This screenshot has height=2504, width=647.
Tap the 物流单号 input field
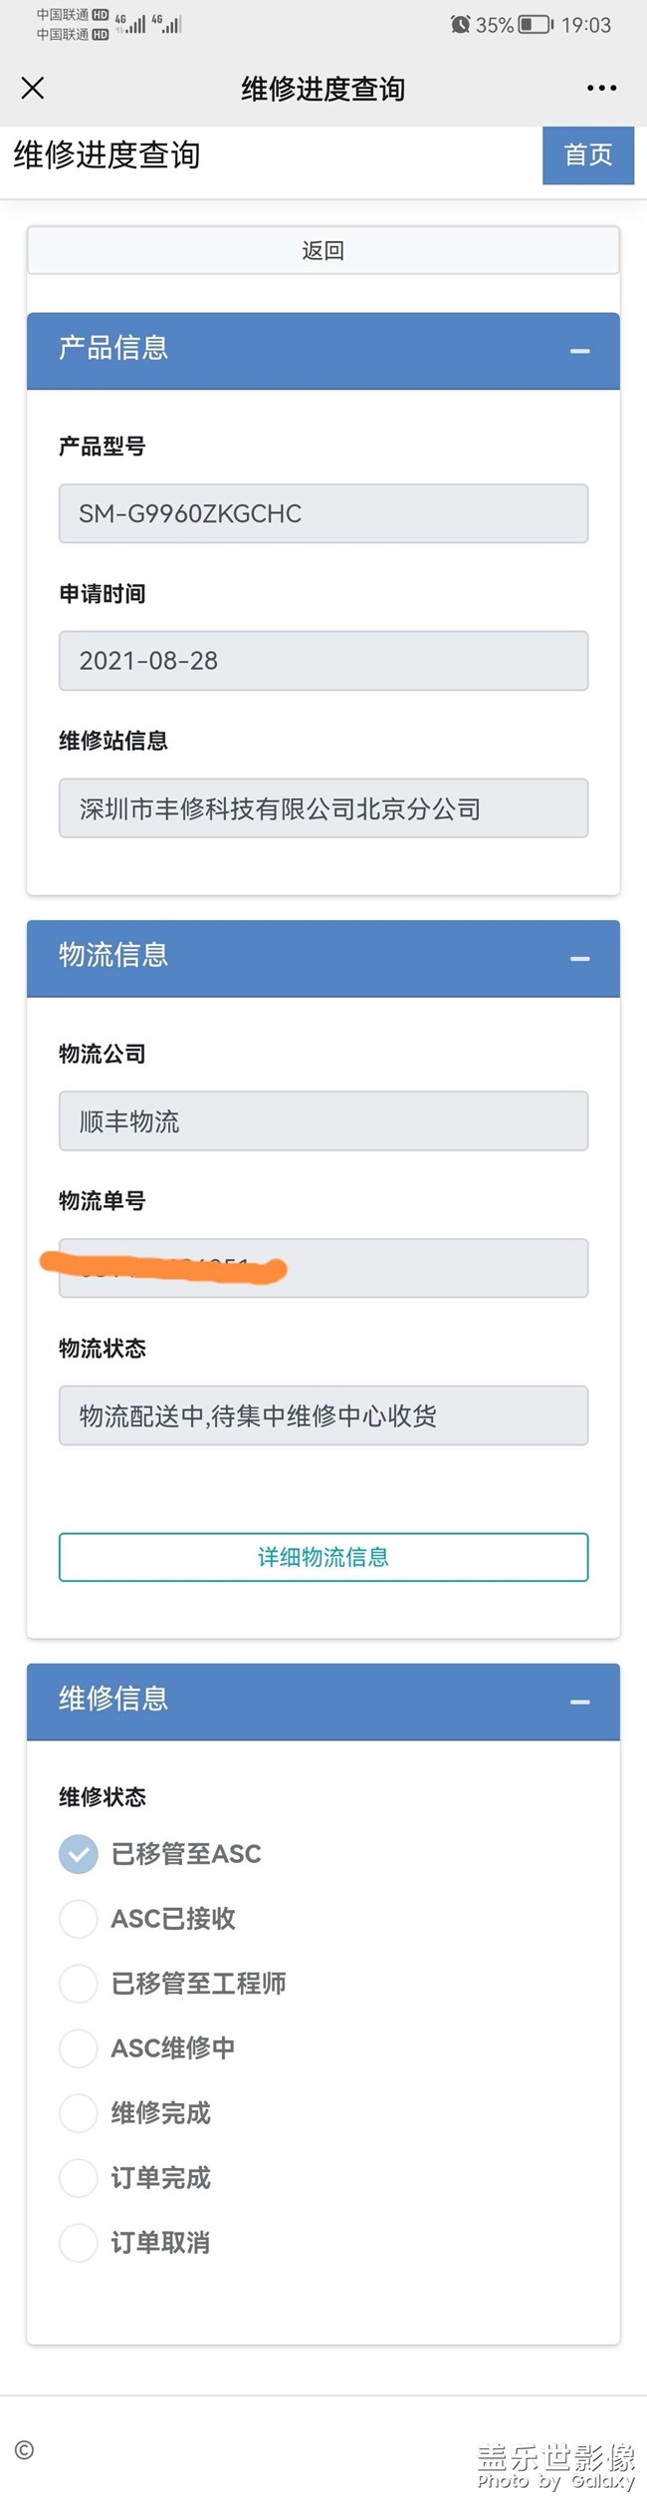coord(323,1268)
